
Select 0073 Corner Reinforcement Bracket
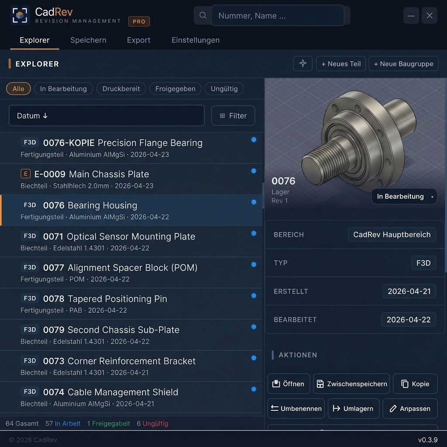[x=131, y=366]
